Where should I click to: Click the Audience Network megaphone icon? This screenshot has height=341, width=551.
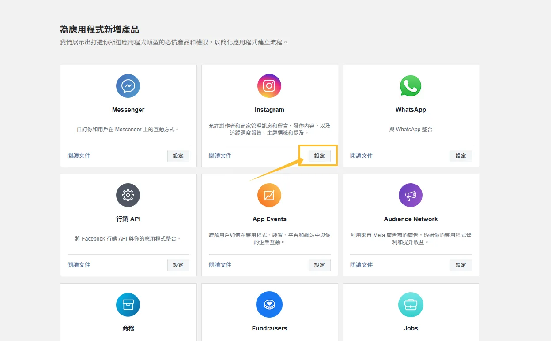tap(411, 195)
